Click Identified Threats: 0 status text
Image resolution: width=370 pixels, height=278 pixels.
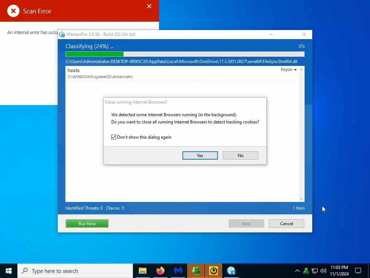(x=84, y=208)
